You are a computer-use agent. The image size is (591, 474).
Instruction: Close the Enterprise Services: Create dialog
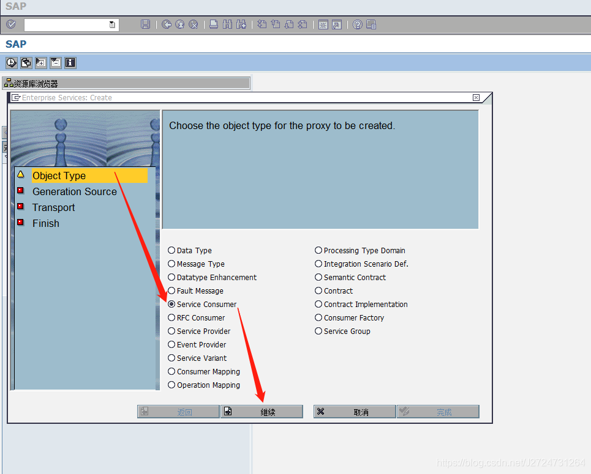pyautogui.click(x=476, y=97)
